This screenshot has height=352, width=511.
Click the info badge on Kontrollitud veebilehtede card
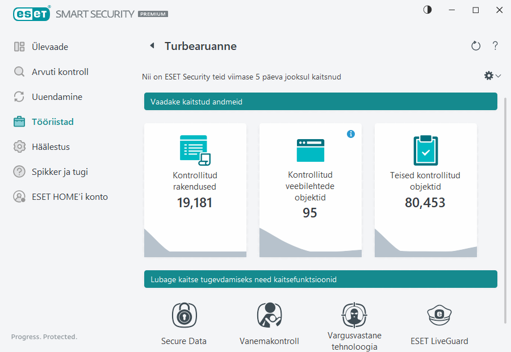pyautogui.click(x=351, y=134)
